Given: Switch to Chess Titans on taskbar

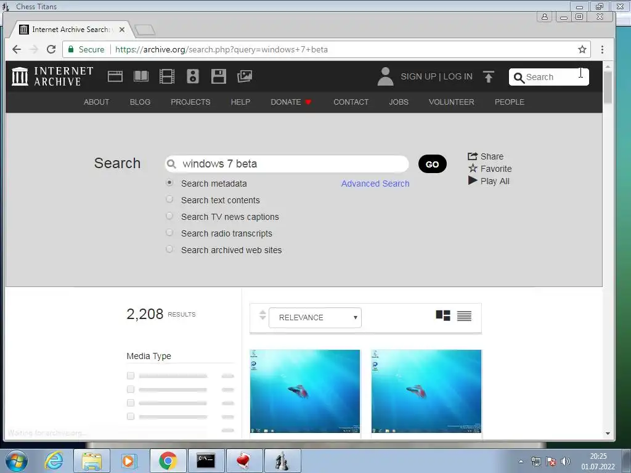Looking at the screenshot, I should [x=282, y=461].
